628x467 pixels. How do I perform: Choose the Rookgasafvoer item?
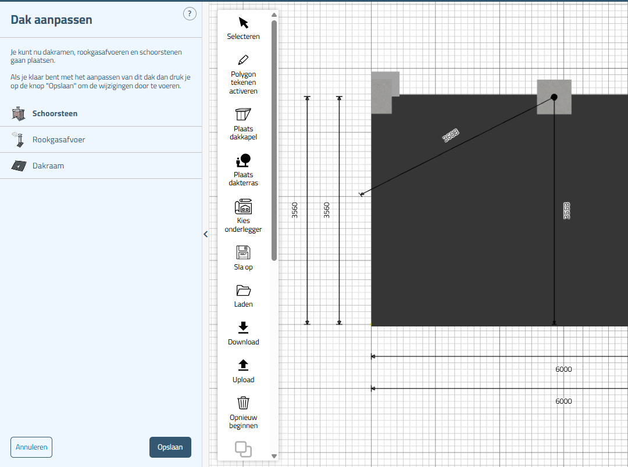pyautogui.click(x=58, y=140)
